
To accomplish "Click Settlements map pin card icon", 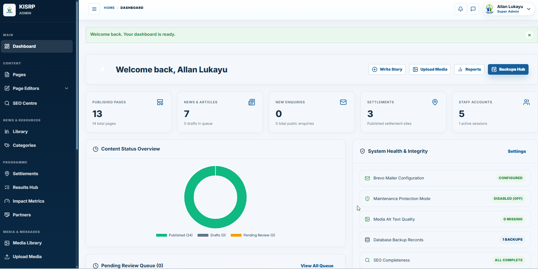I will point(435,102).
